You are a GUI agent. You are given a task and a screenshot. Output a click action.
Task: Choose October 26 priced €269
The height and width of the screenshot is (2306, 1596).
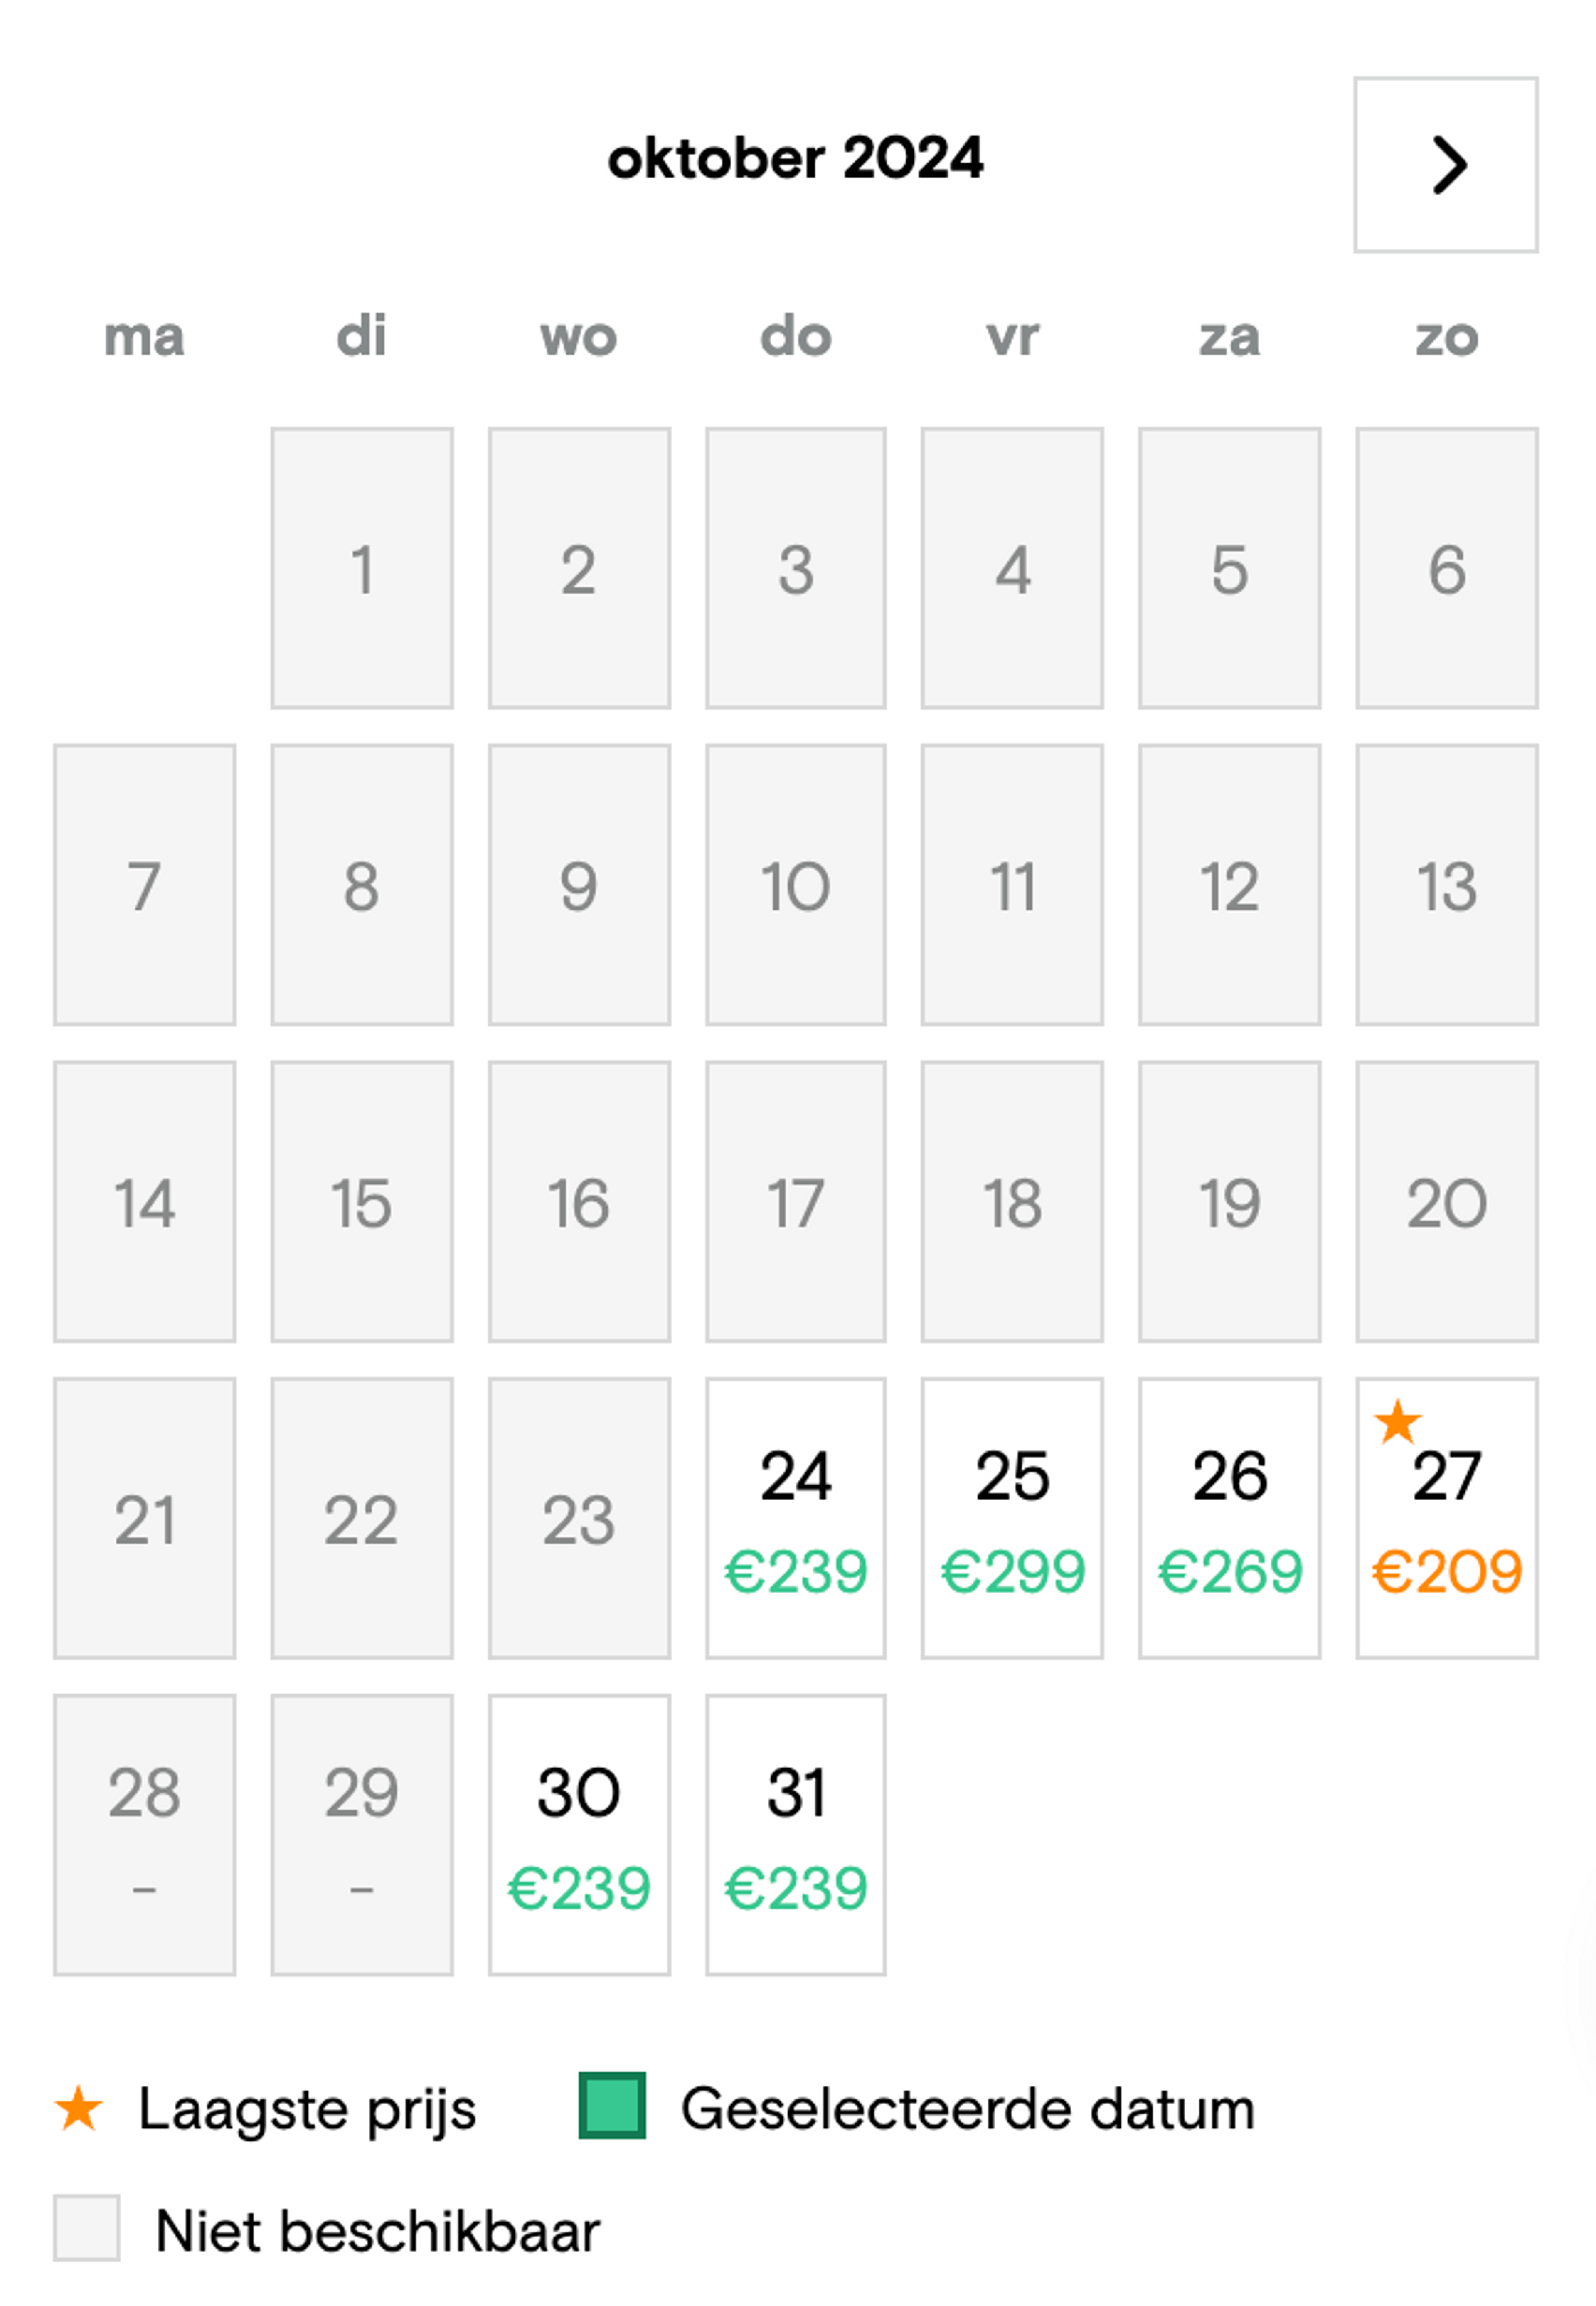click(1229, 1518)
